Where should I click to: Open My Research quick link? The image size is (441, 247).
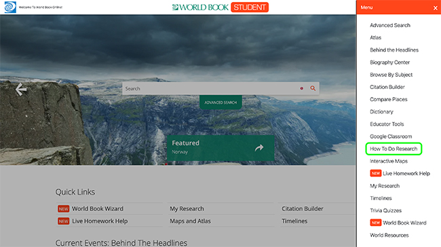coord(187,209)
